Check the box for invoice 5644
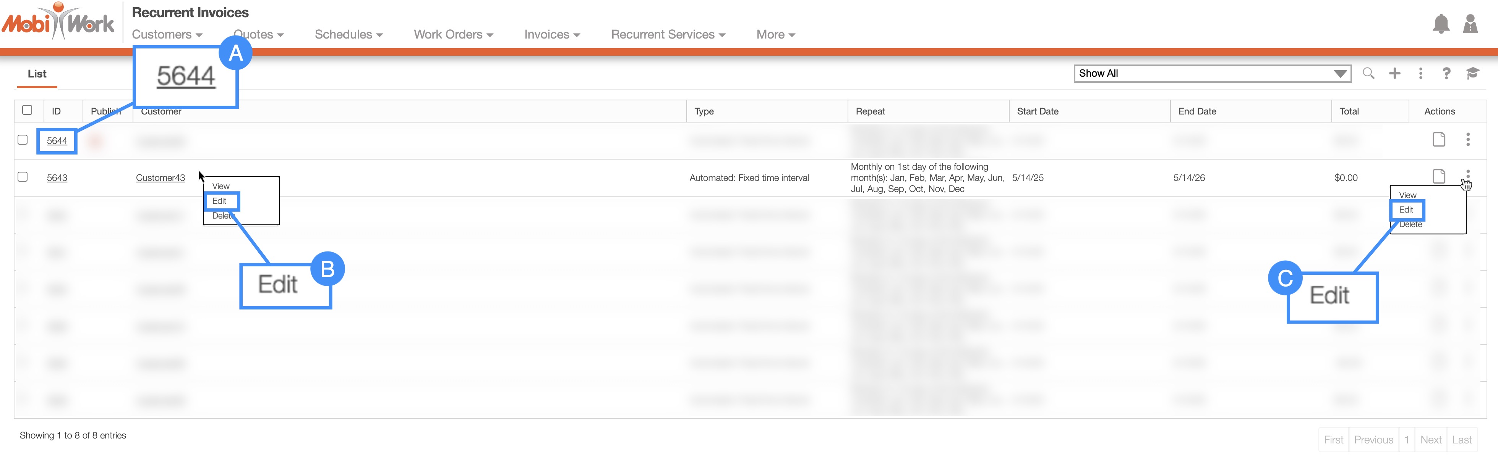Viewport: 1498px width, 461px height. pyautogui.click(x=23, y=140)
